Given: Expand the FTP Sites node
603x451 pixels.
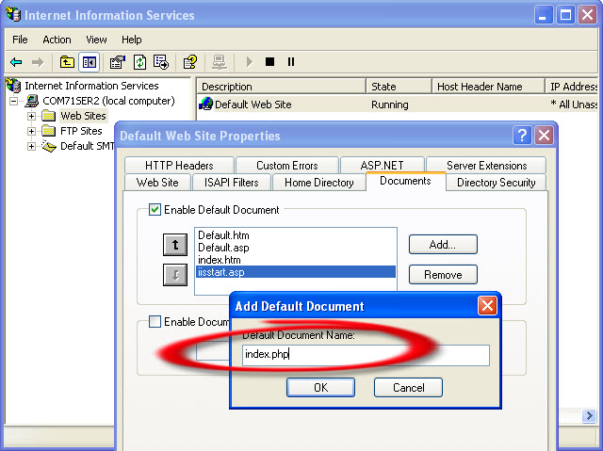Looking at the screenshot, I should [x=31, y=131].
